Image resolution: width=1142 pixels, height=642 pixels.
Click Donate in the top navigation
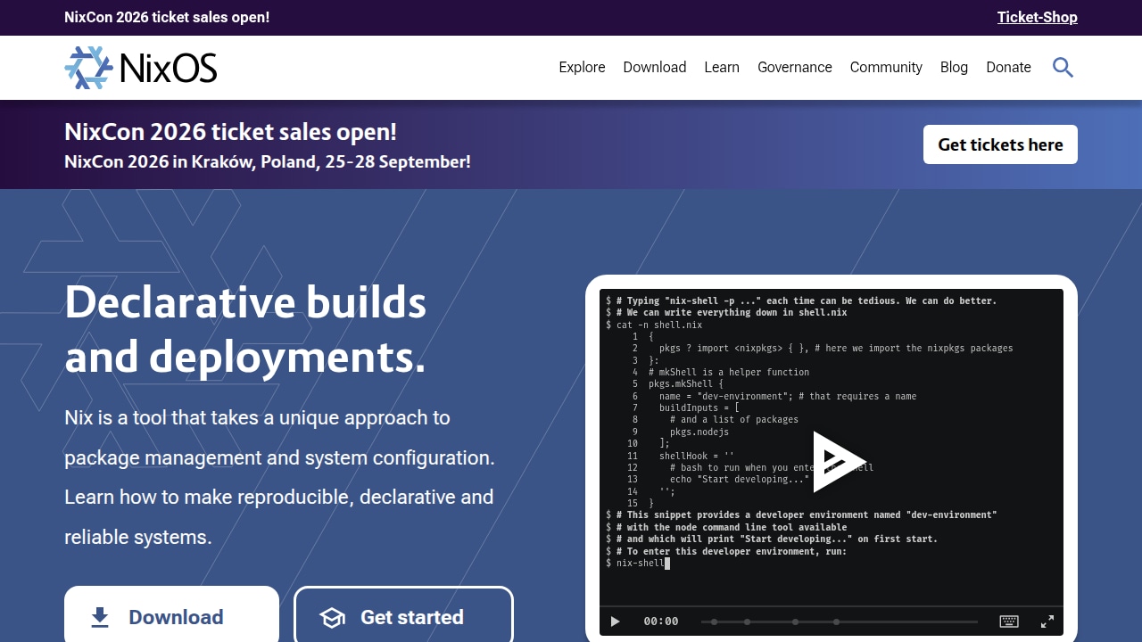(1008, 68)
